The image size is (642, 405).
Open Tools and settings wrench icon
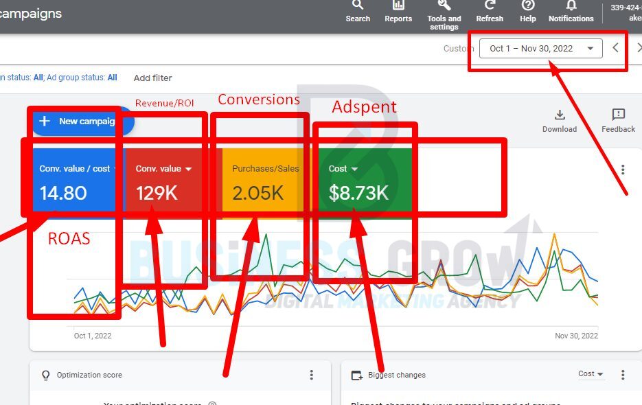[x=444, y=5]
